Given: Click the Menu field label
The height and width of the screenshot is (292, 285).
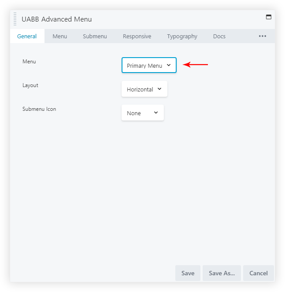Looking at the screenshot, I should (x=29, y=62).
